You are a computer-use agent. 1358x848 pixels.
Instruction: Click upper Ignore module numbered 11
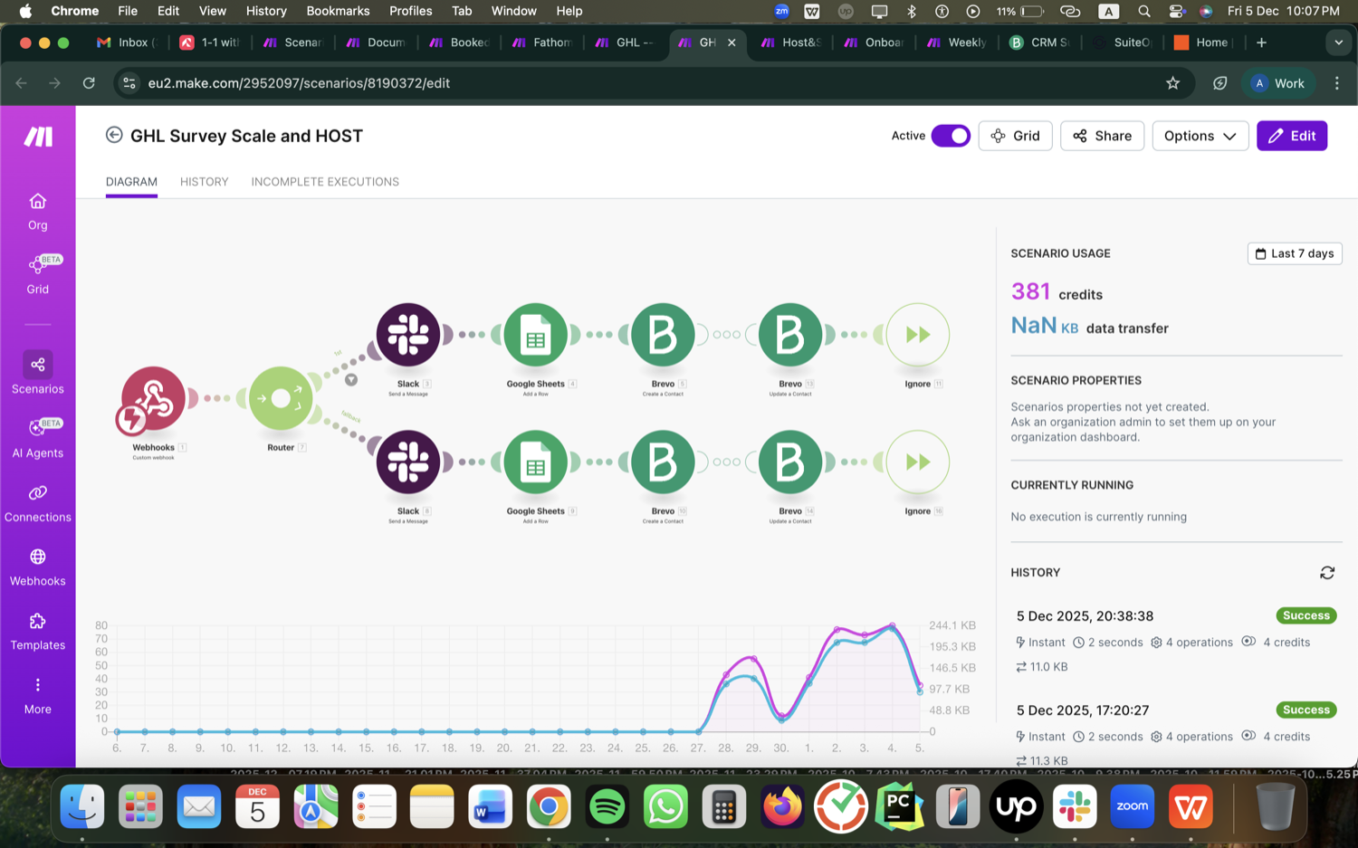click(918, 335)
